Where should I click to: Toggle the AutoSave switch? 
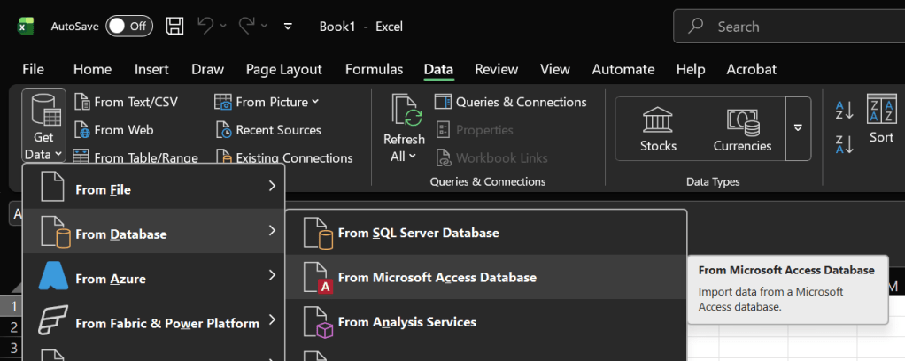pos(128,26)
